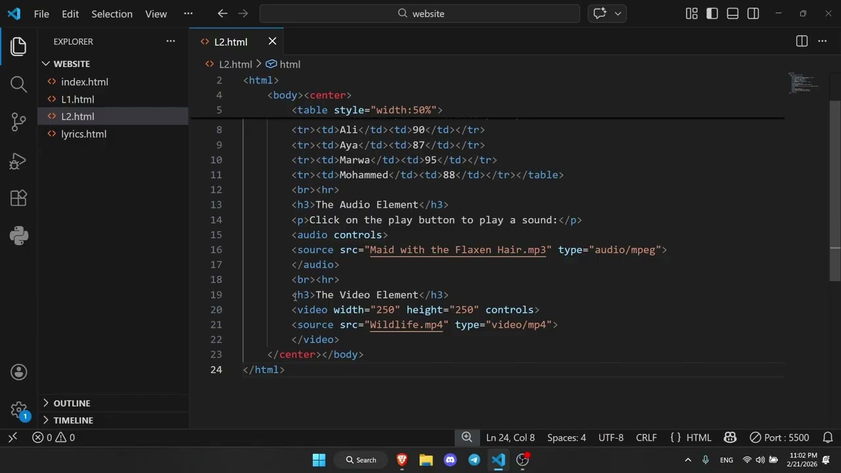Click the website command center search box
841x473 pixels.
pos(420,13)
